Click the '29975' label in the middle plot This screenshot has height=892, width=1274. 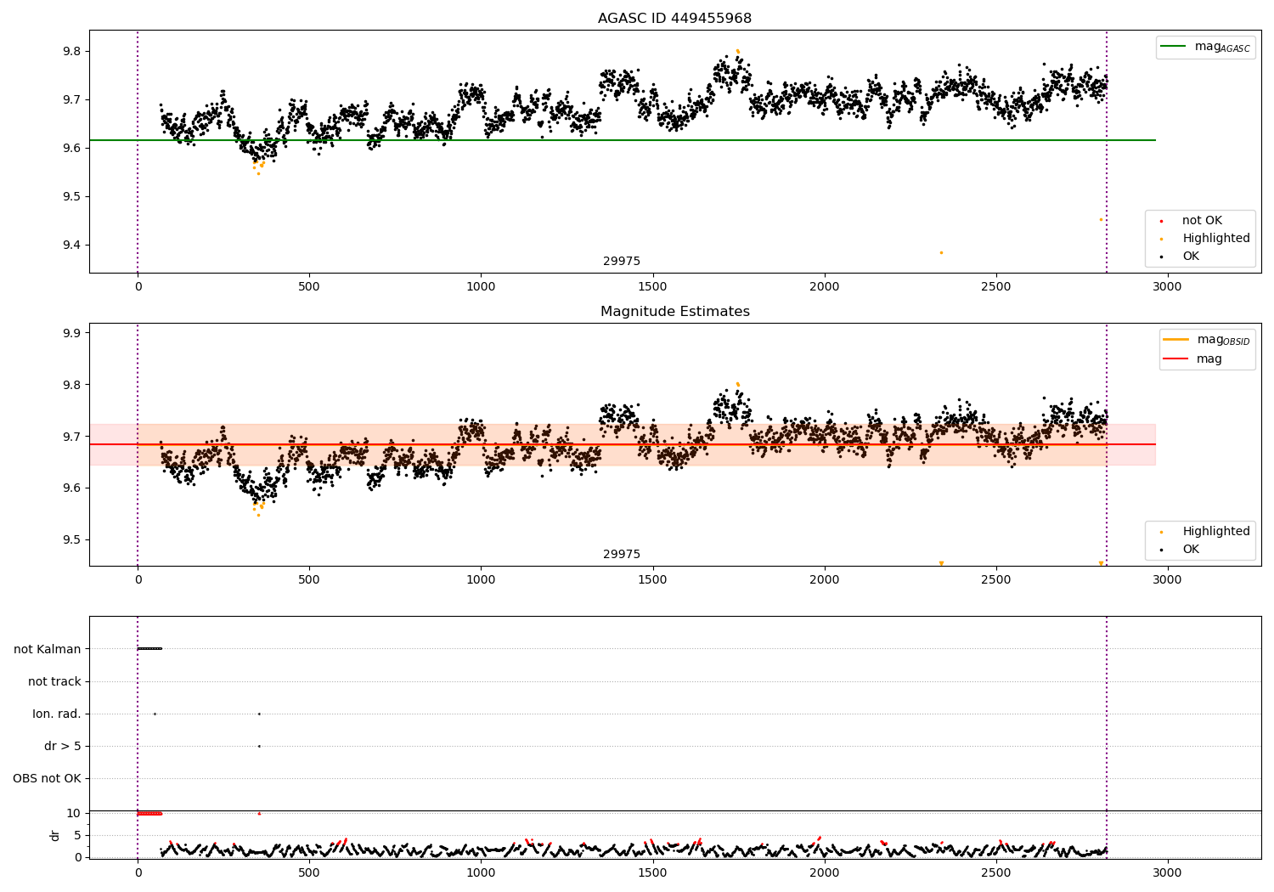622,555
